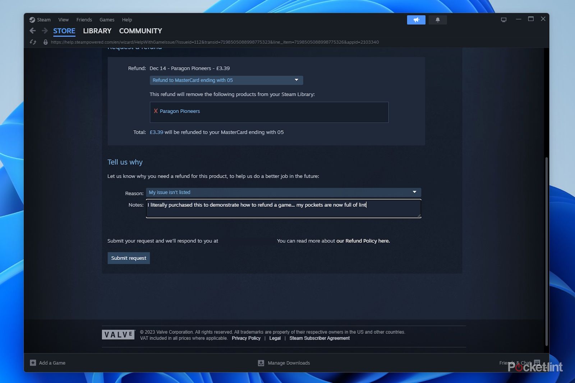Switch to the LIBRARY tab
Screen dimensions: 575x383
point(97,31)
